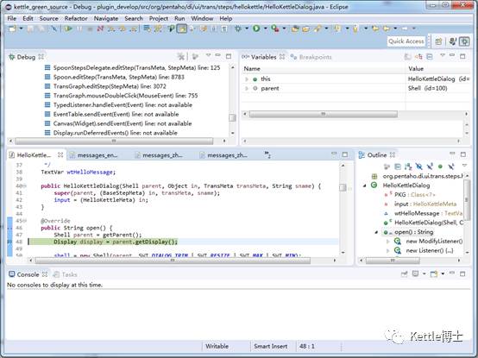
Task: Click the Suspend toolbar icon
Action: [x=79, y=28]
